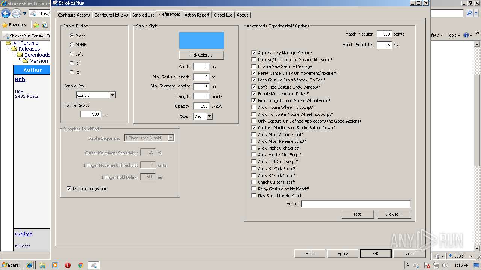Open Rob's author profile link
This screenshot has width=481, height=270.
pos(20,79)
